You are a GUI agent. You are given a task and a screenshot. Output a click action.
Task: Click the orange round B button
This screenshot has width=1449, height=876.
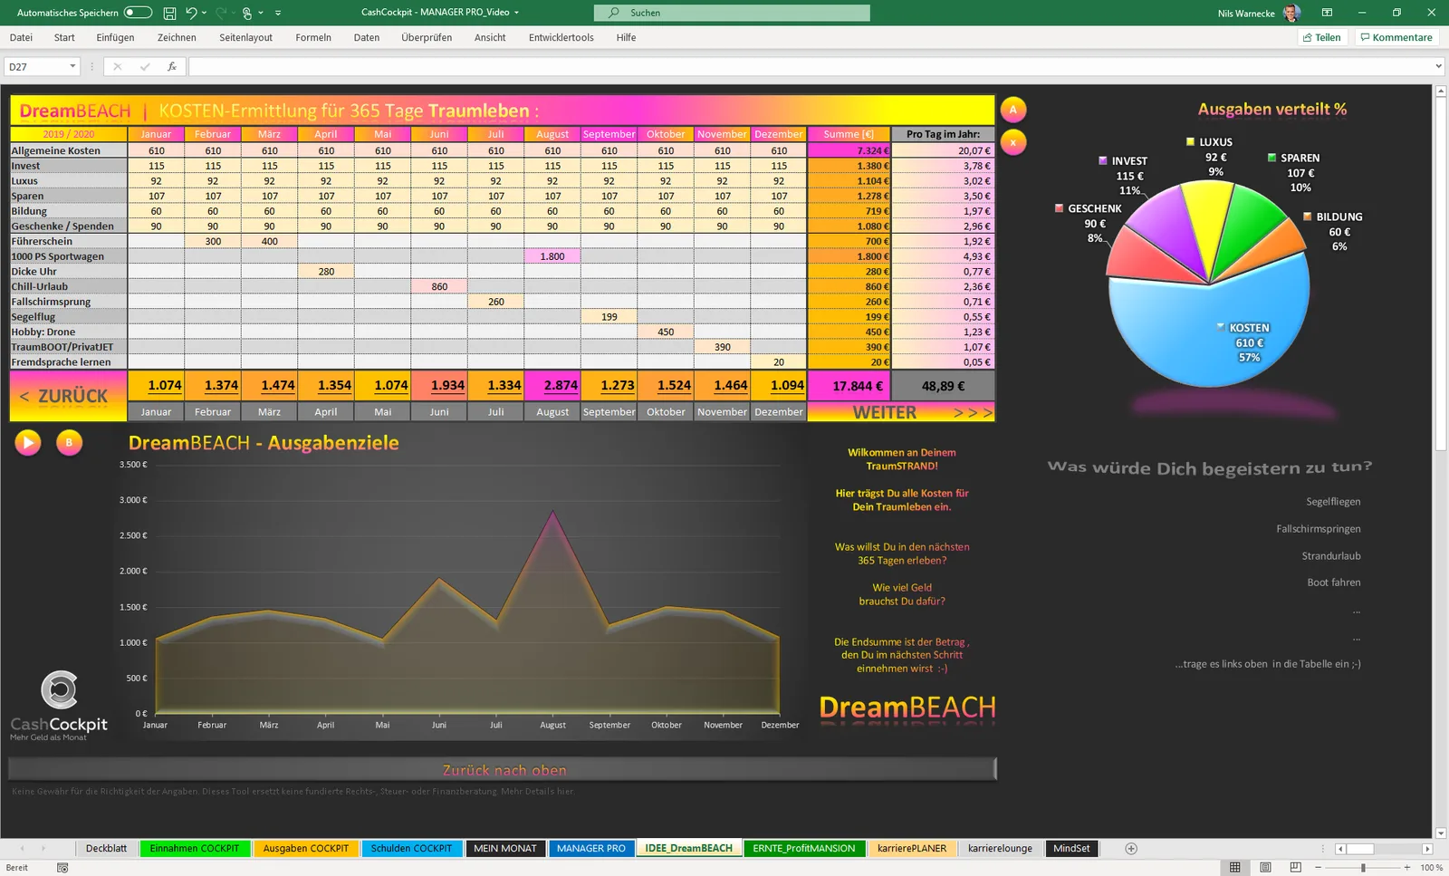pos(69,442)
